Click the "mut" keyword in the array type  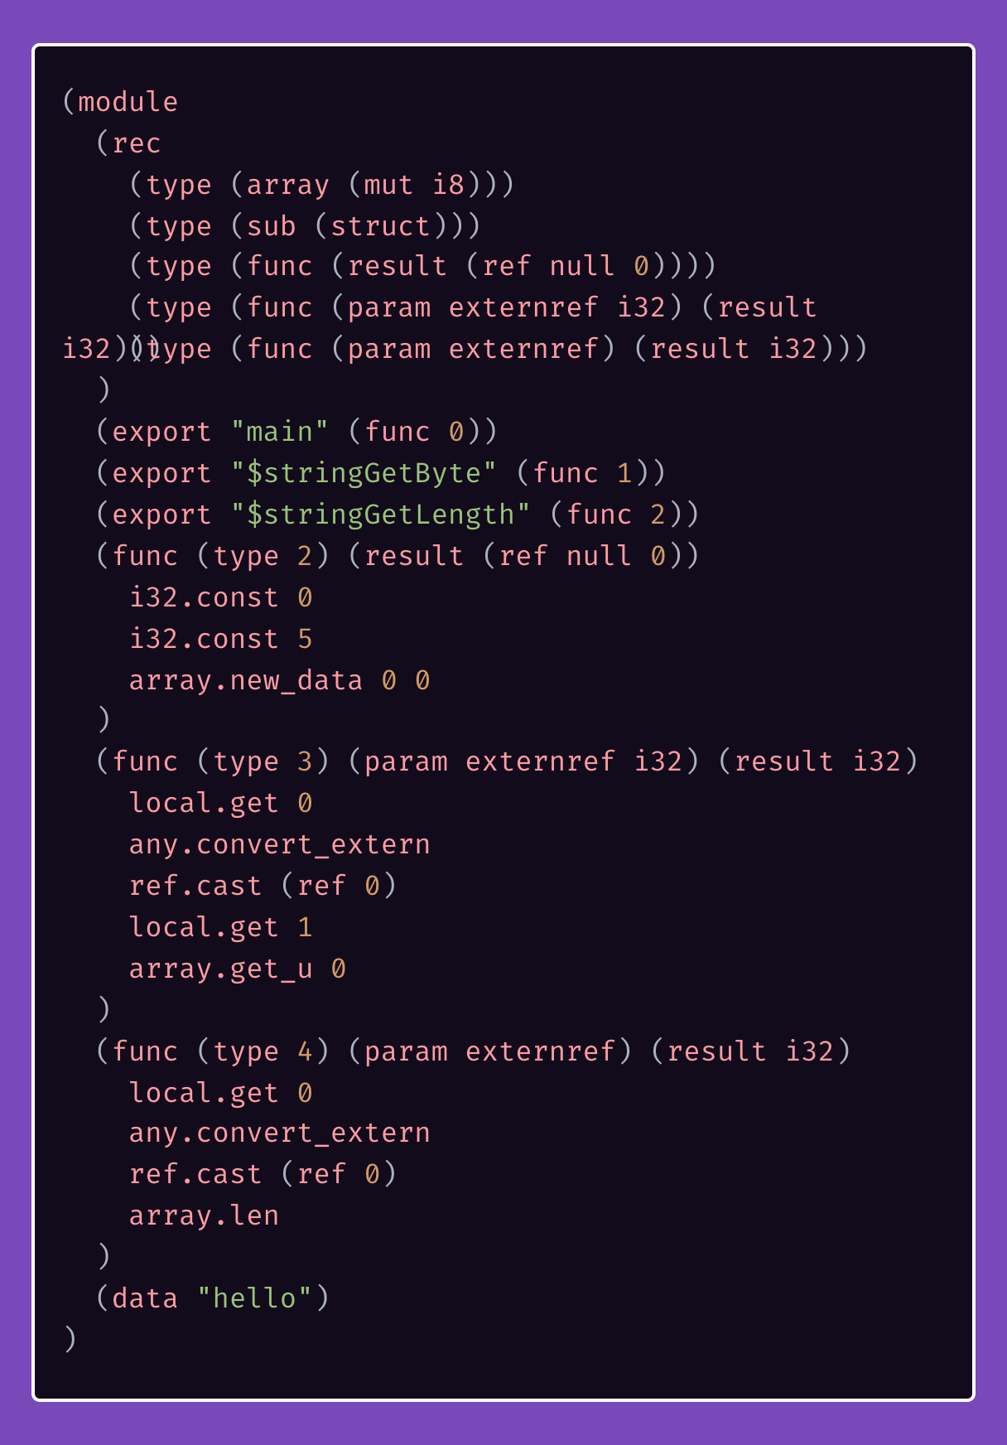click(388, 185)
